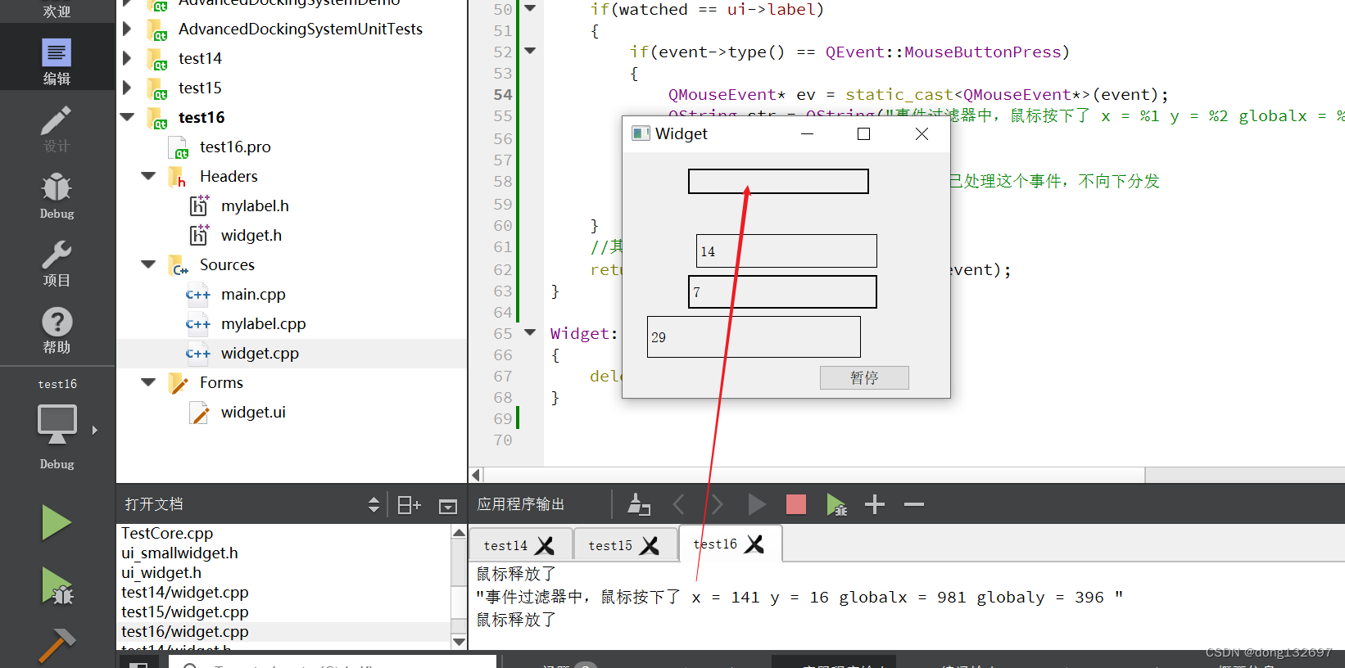Switch to the test14 output tab
Image resolution: width=1345 pixels, height=668 pixels.
[505, 545]
